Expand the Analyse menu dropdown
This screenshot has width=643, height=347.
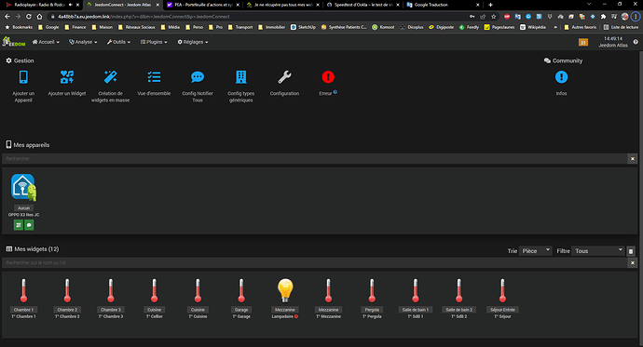tap(83, 42)
